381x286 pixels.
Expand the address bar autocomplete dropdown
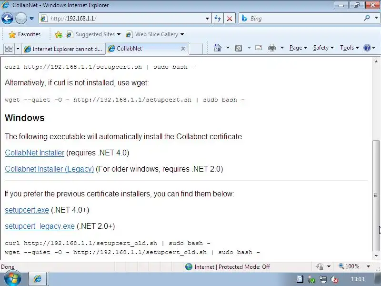coord(207,19)
